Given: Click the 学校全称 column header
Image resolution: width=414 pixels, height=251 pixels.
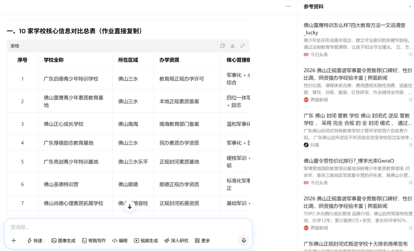Looking at the screenshot, I should click(54, 60).
